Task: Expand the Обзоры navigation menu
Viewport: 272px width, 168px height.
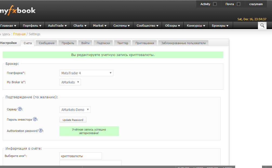Action: pos(173,26)
